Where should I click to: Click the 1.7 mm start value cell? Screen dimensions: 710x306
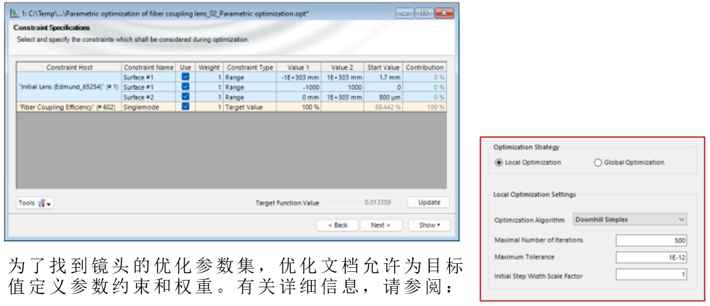coord(383,78)
